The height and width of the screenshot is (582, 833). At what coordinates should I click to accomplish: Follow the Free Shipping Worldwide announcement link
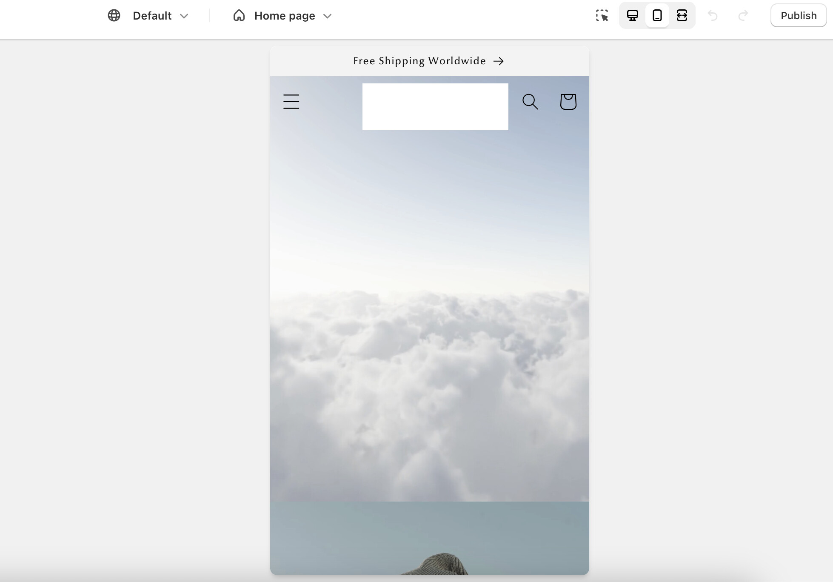(x=429, y=61)
